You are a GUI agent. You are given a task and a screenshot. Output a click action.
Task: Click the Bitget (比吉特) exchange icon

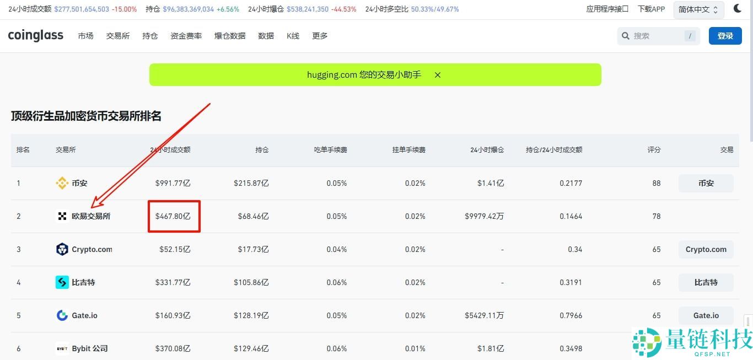click(x=62, y=282)
